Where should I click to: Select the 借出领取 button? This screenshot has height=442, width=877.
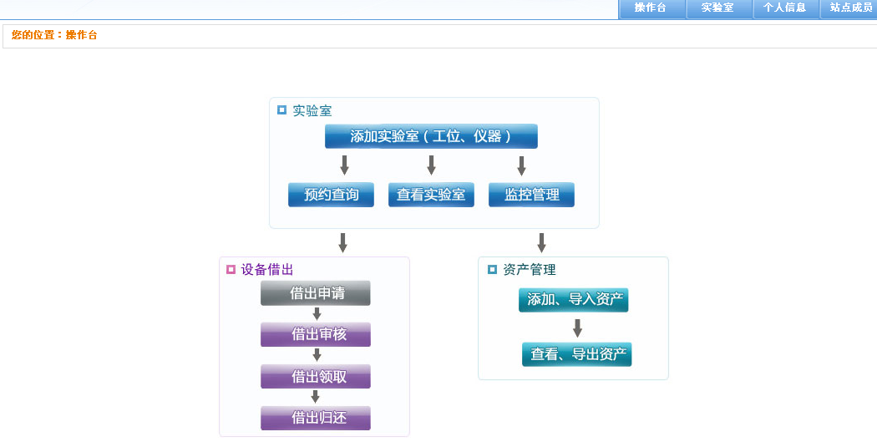[316, 377]
